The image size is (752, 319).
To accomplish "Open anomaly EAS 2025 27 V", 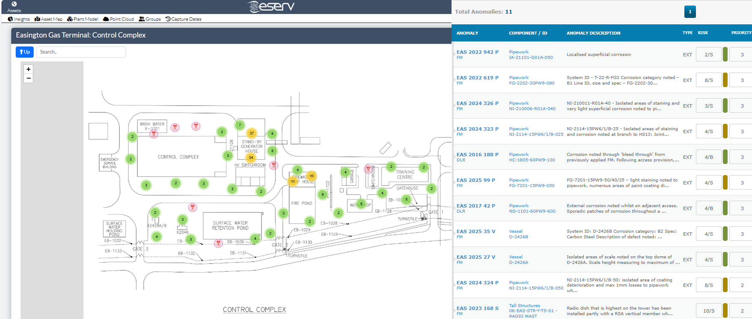I will (x=476, y=257).
